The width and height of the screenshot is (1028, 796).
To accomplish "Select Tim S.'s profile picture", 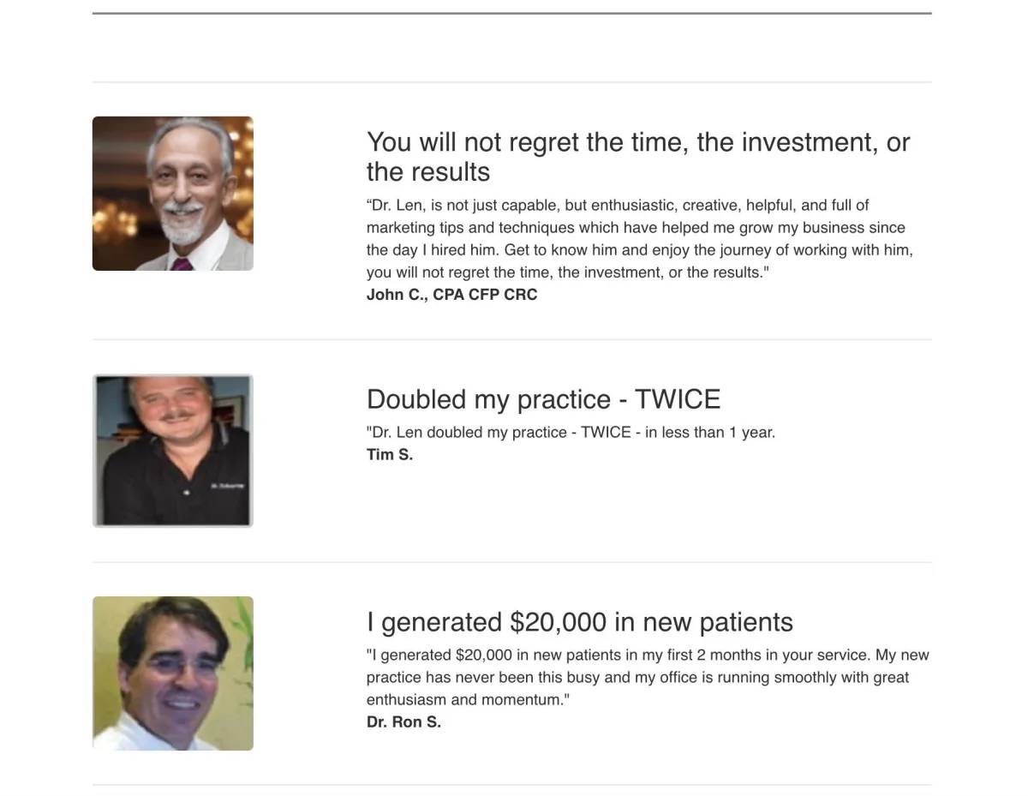I will (172, 451).
